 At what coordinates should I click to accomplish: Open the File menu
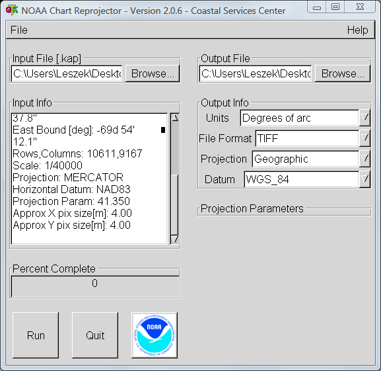click(x=19, y=30)
